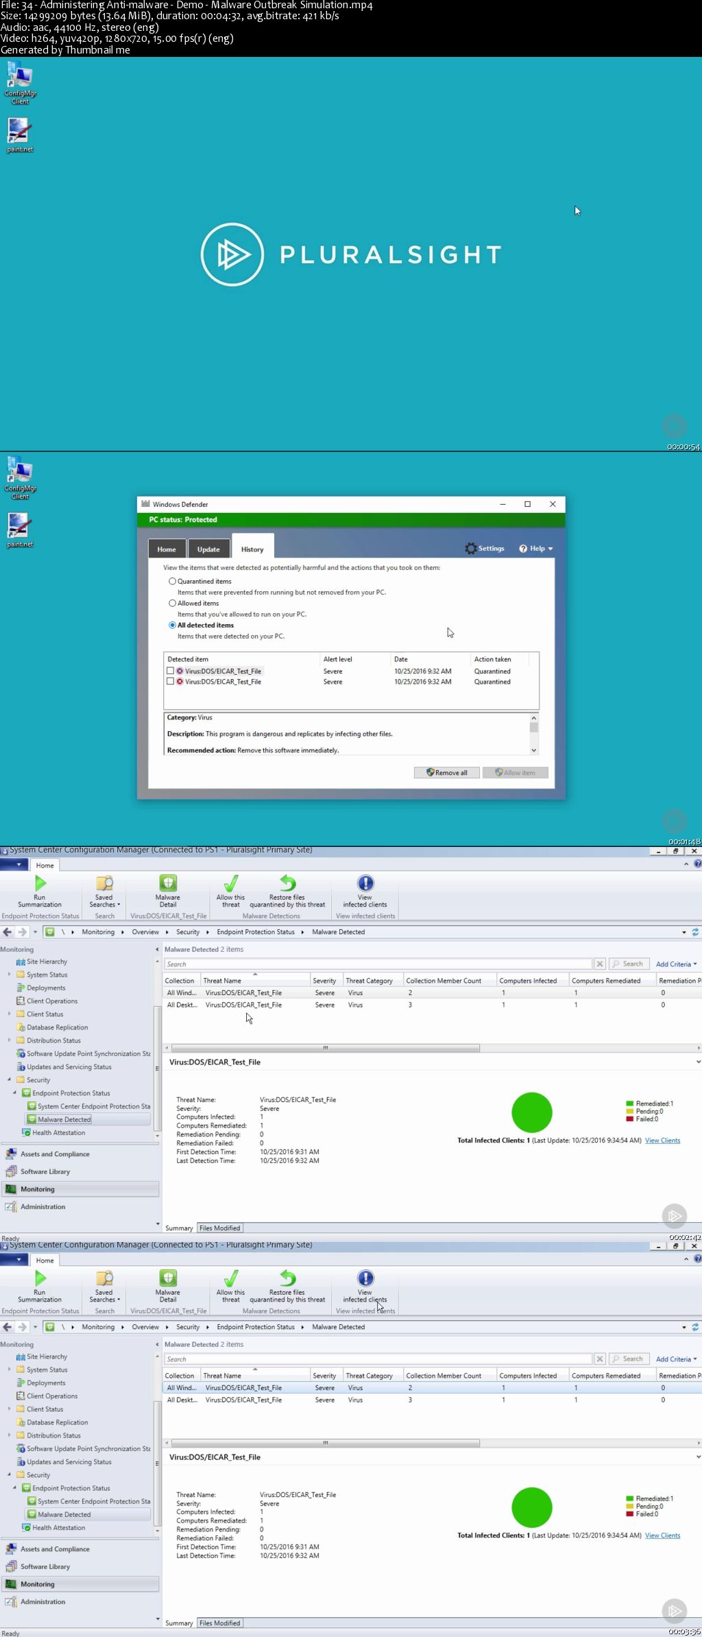The height and width of the screenshot is (1637, 702).
Task: Click Restore files quarantined icon in 00:02:42 frame
Action: pos(287,883)
